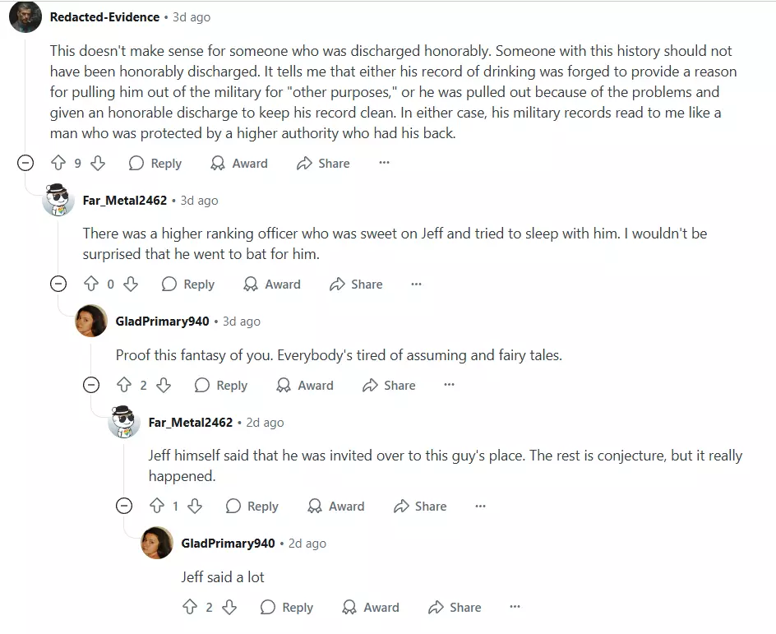Viewport: 776px width, 634px height.
Task: Collapse the 'Jeff himself said' reply thread
Action: click(x=124, y=506)
